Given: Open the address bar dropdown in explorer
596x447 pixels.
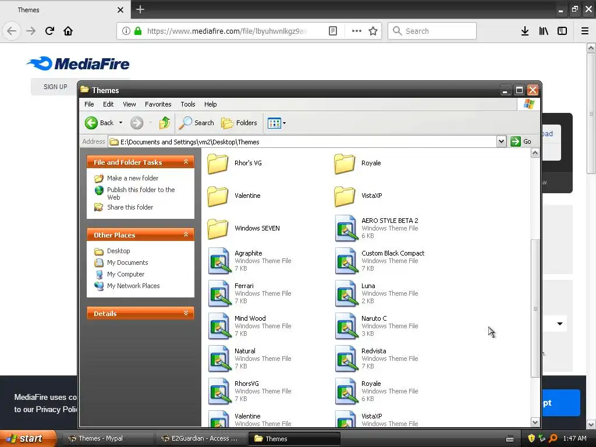Looking at the screenshot, I should point(501,141).
